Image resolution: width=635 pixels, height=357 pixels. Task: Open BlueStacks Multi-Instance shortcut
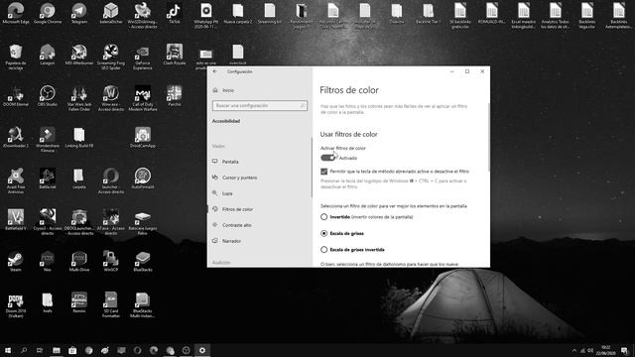pos(143,304)
